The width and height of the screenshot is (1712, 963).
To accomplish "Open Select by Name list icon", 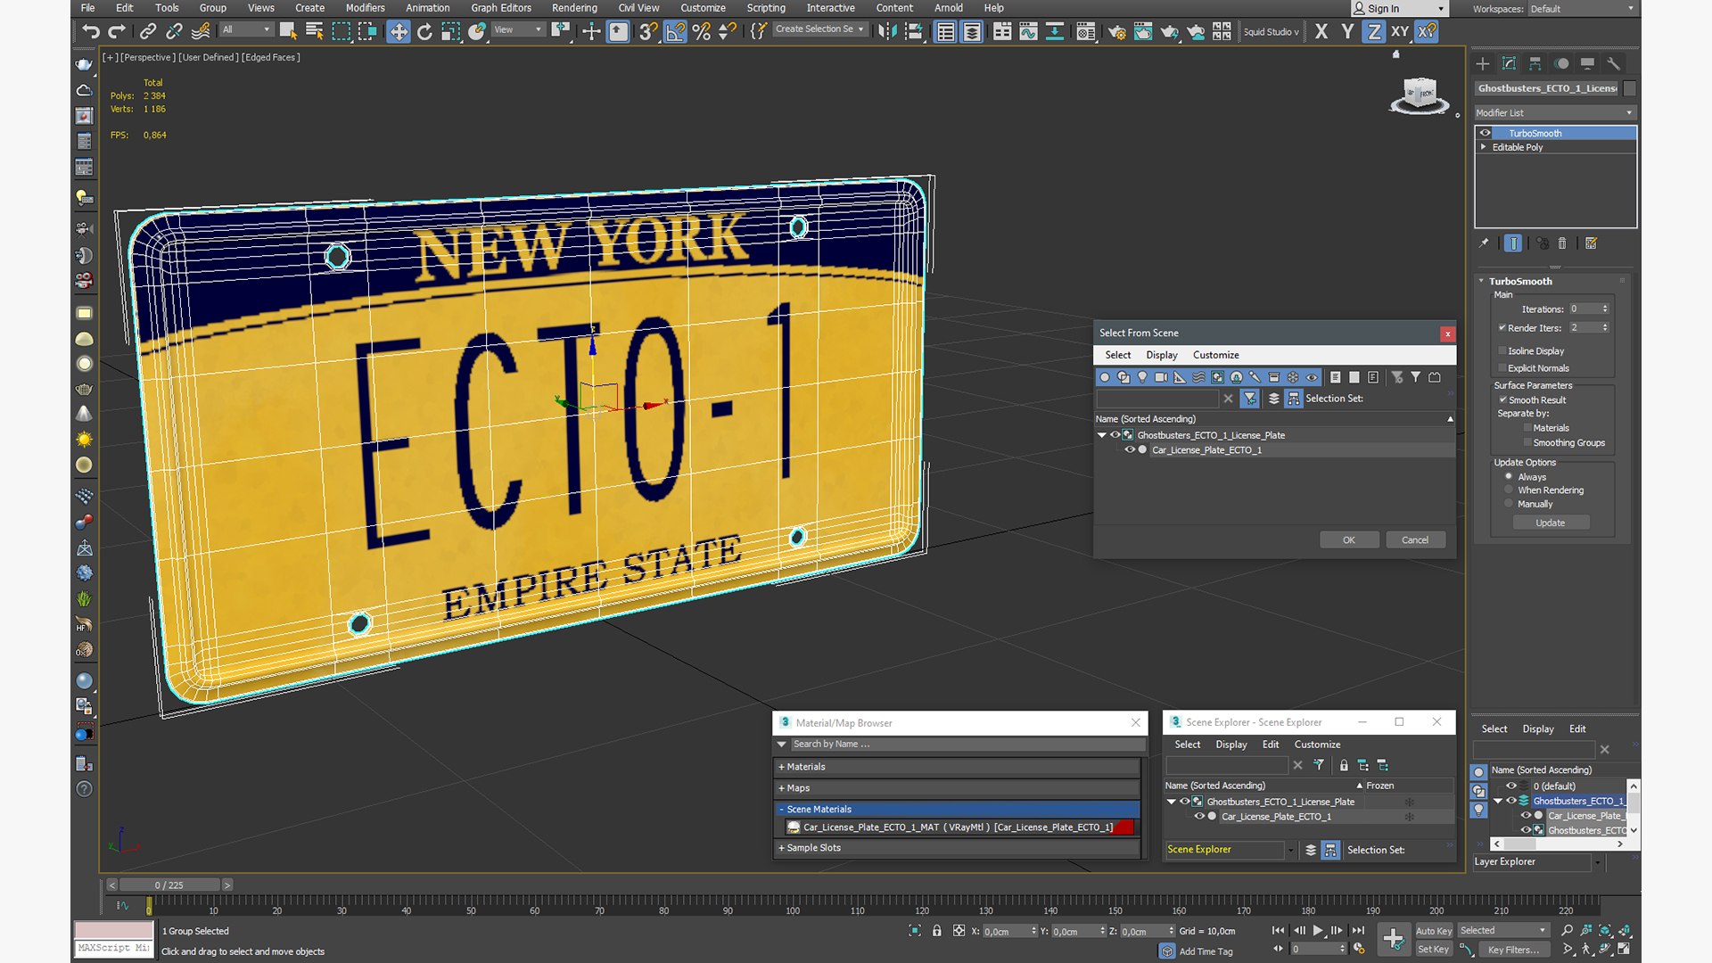I will click(x=314, y=31).
